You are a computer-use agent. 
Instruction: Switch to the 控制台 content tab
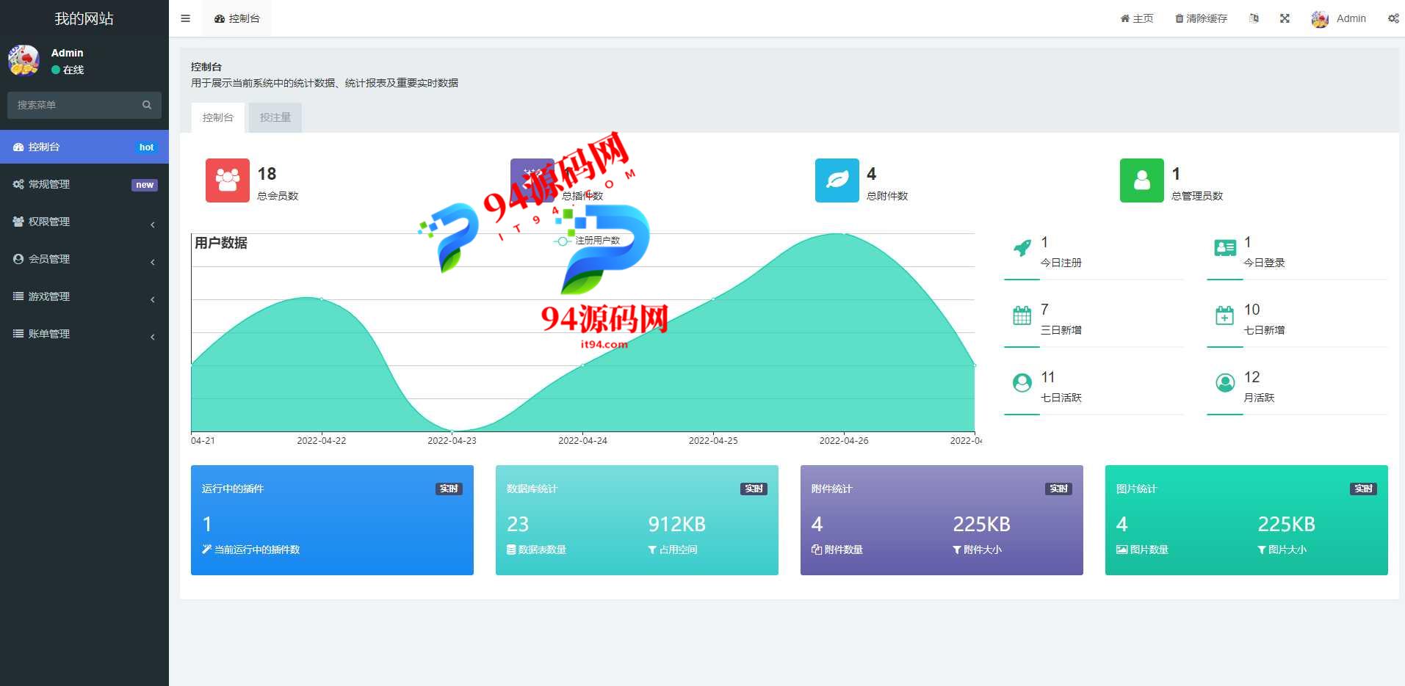tap(218, 117)
